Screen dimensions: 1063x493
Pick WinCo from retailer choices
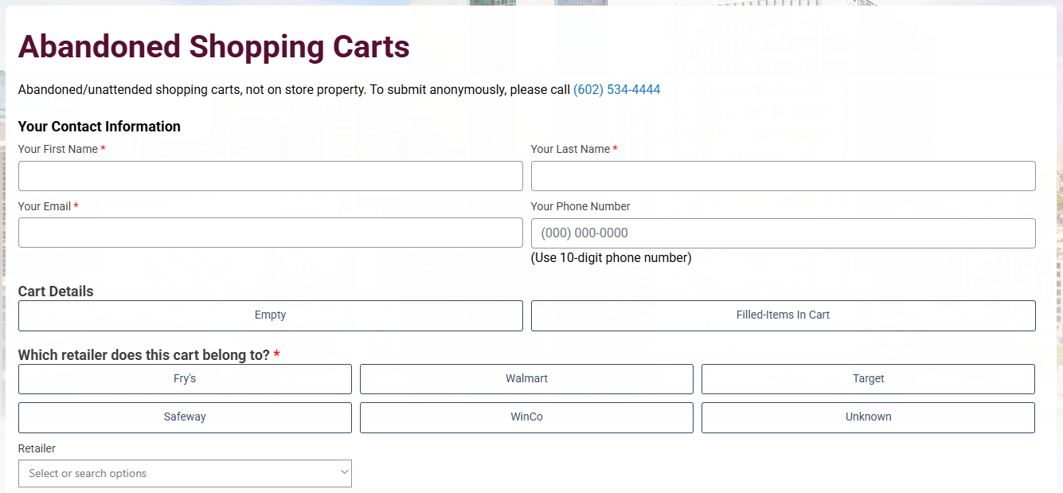click(x=526, y=417)
